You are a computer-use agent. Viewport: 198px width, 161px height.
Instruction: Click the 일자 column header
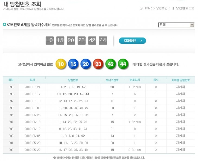point(33,80)
